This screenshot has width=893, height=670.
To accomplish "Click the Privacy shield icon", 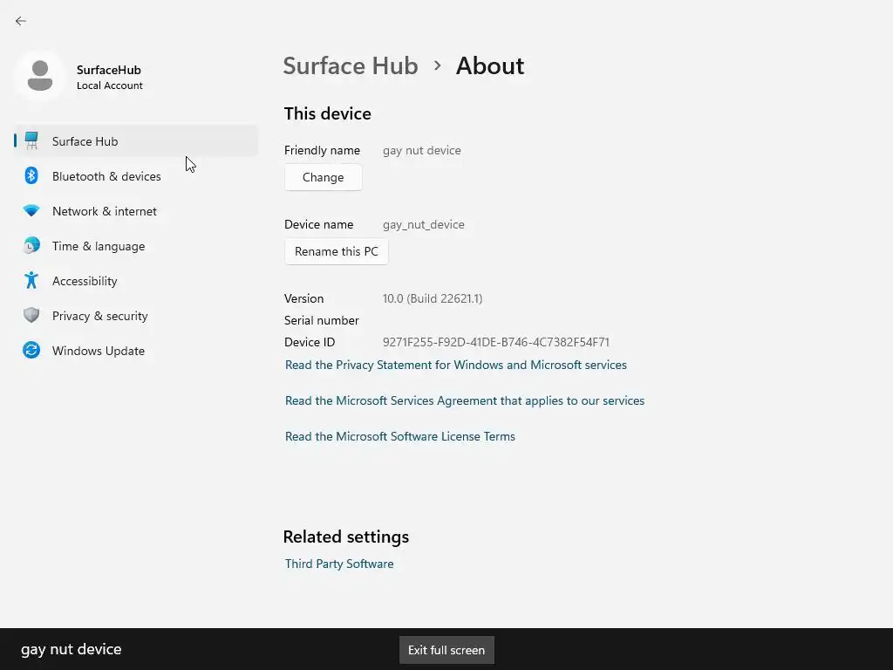I will pos(31,316).
